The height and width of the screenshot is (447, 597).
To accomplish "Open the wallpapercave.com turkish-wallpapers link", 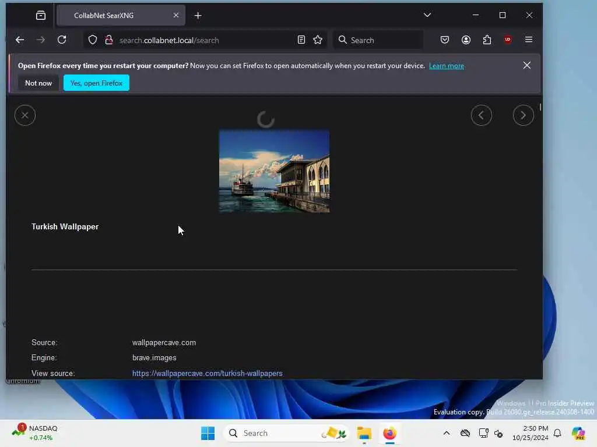I will pos(208,373).
